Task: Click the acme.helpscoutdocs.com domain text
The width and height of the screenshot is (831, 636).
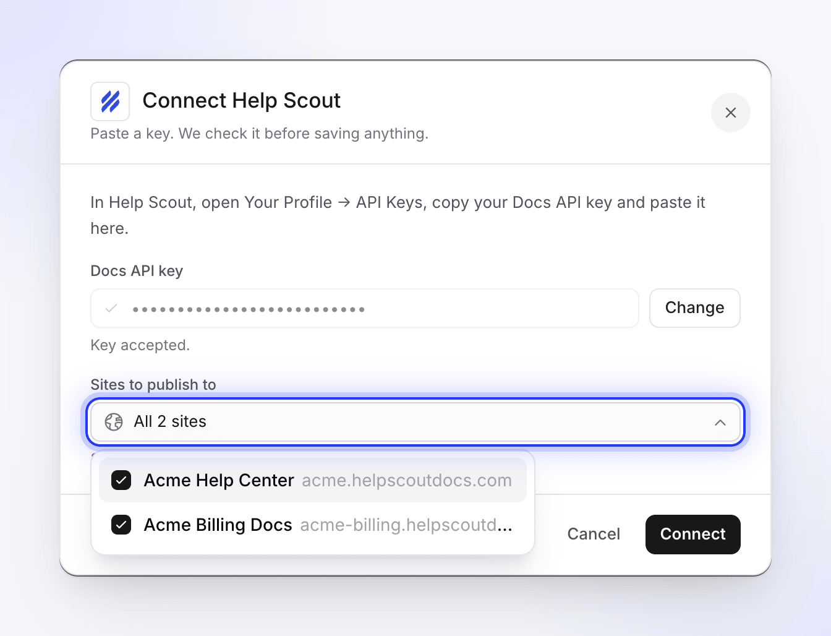Action: pos(407,481)
